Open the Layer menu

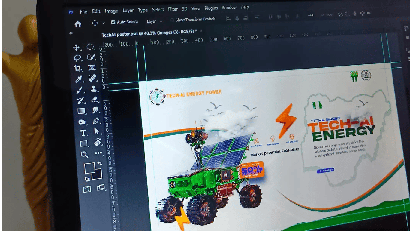click(128, 11)
